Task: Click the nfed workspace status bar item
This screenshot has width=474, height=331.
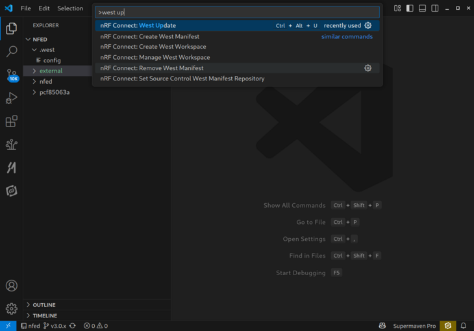Action: pos(31,326)
